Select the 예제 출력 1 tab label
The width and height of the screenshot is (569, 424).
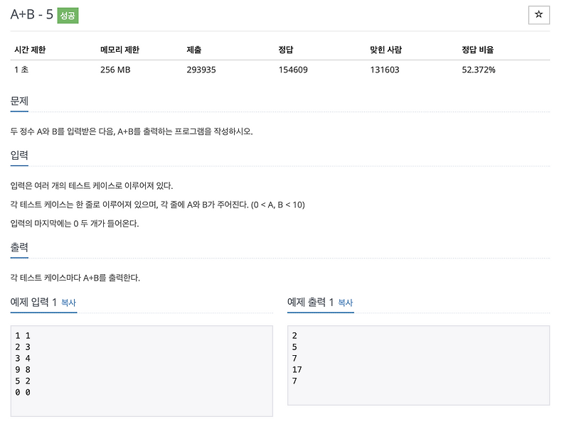[x=311, y=303]
